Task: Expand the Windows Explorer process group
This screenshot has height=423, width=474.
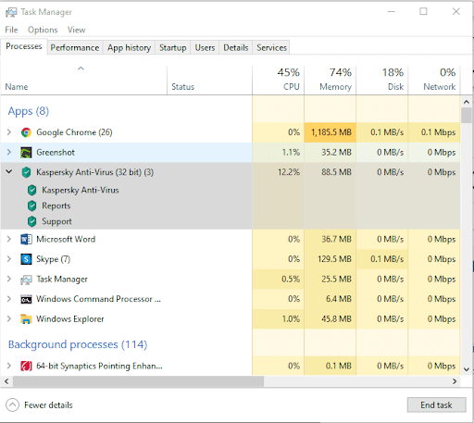Action: click(9, 319)
